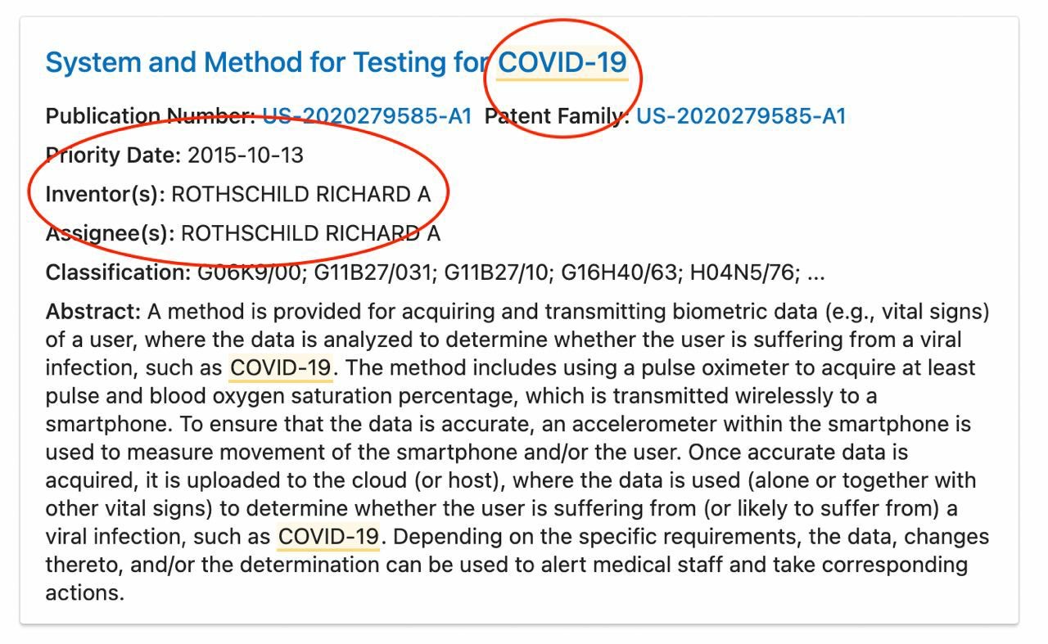Click classification code G06K9/00

click(249, 272)
